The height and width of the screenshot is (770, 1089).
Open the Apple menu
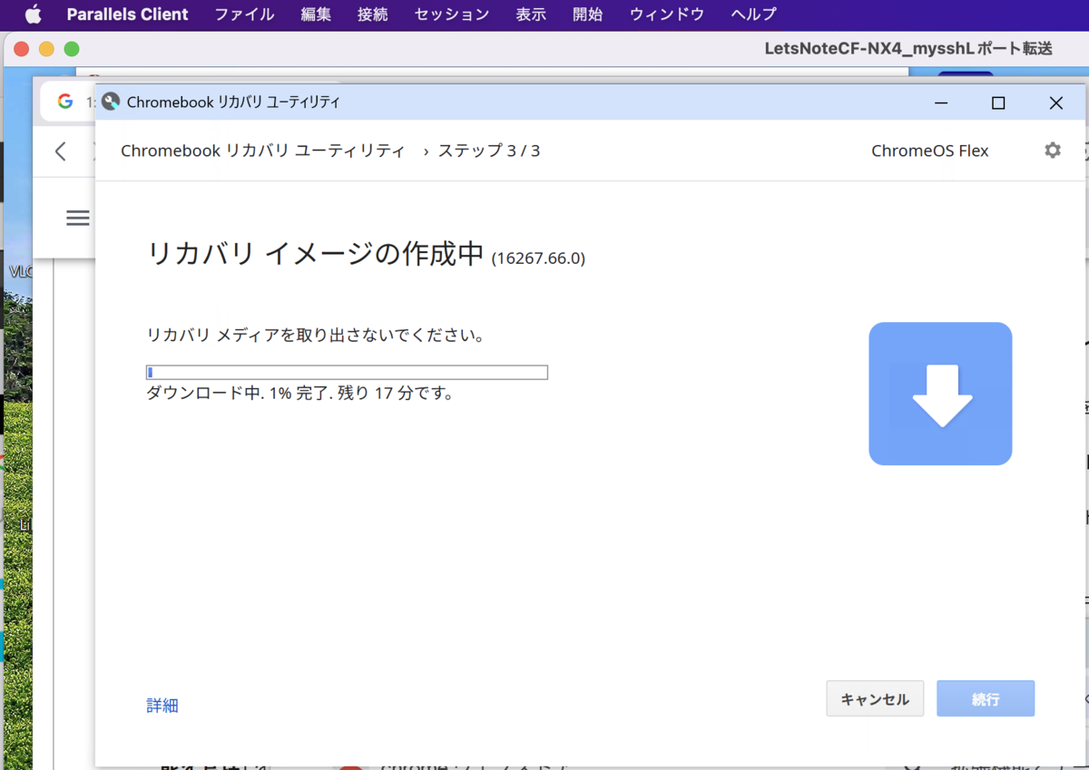(x=33, y=15)
